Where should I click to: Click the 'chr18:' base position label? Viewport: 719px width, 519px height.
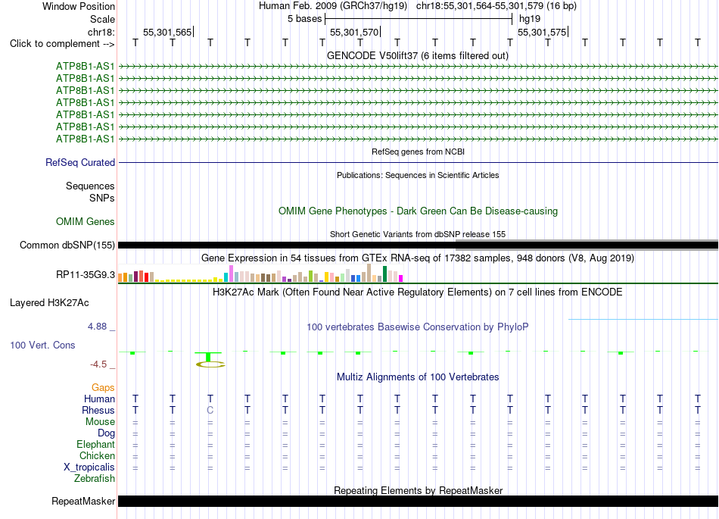(x=101, y=32)
